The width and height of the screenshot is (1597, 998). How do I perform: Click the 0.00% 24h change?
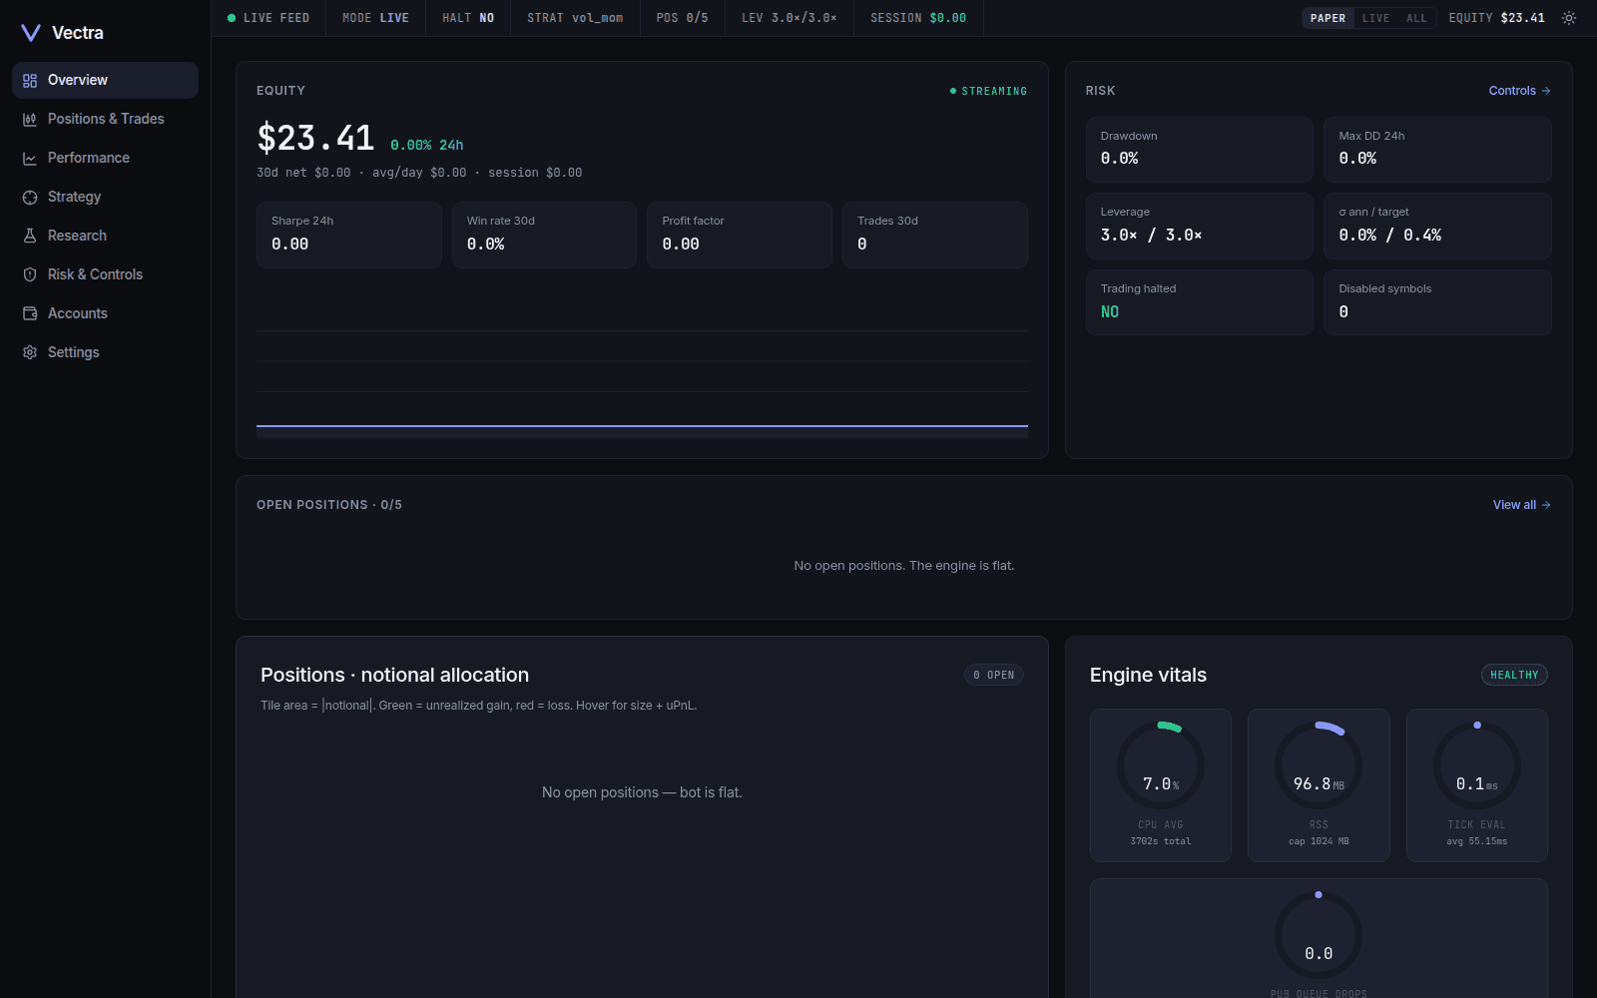point(426,145)
